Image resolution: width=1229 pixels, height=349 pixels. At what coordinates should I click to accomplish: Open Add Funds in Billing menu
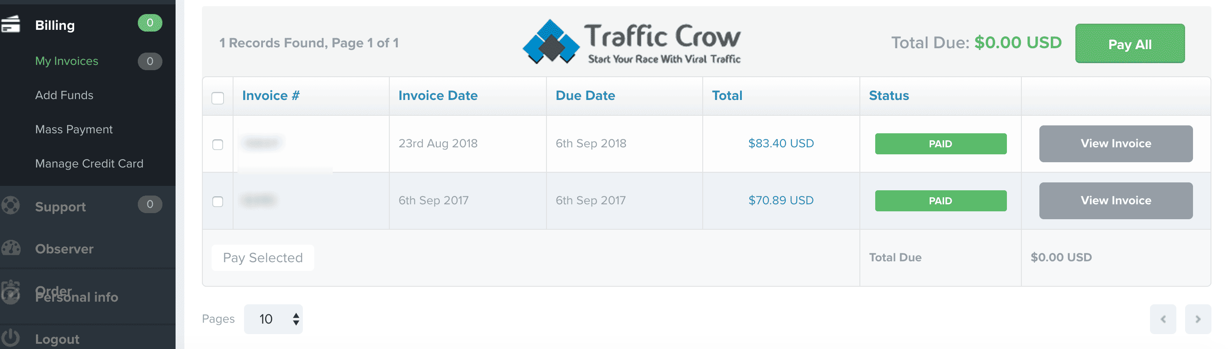pos(64,95)
